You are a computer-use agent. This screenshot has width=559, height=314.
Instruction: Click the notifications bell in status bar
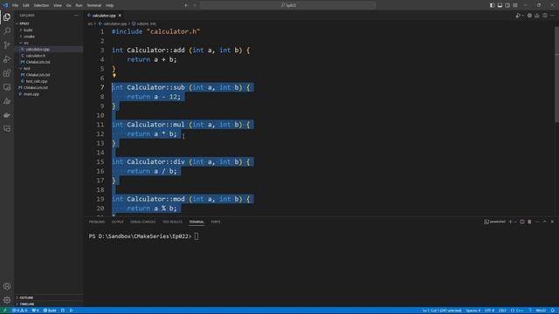[553, 311]
